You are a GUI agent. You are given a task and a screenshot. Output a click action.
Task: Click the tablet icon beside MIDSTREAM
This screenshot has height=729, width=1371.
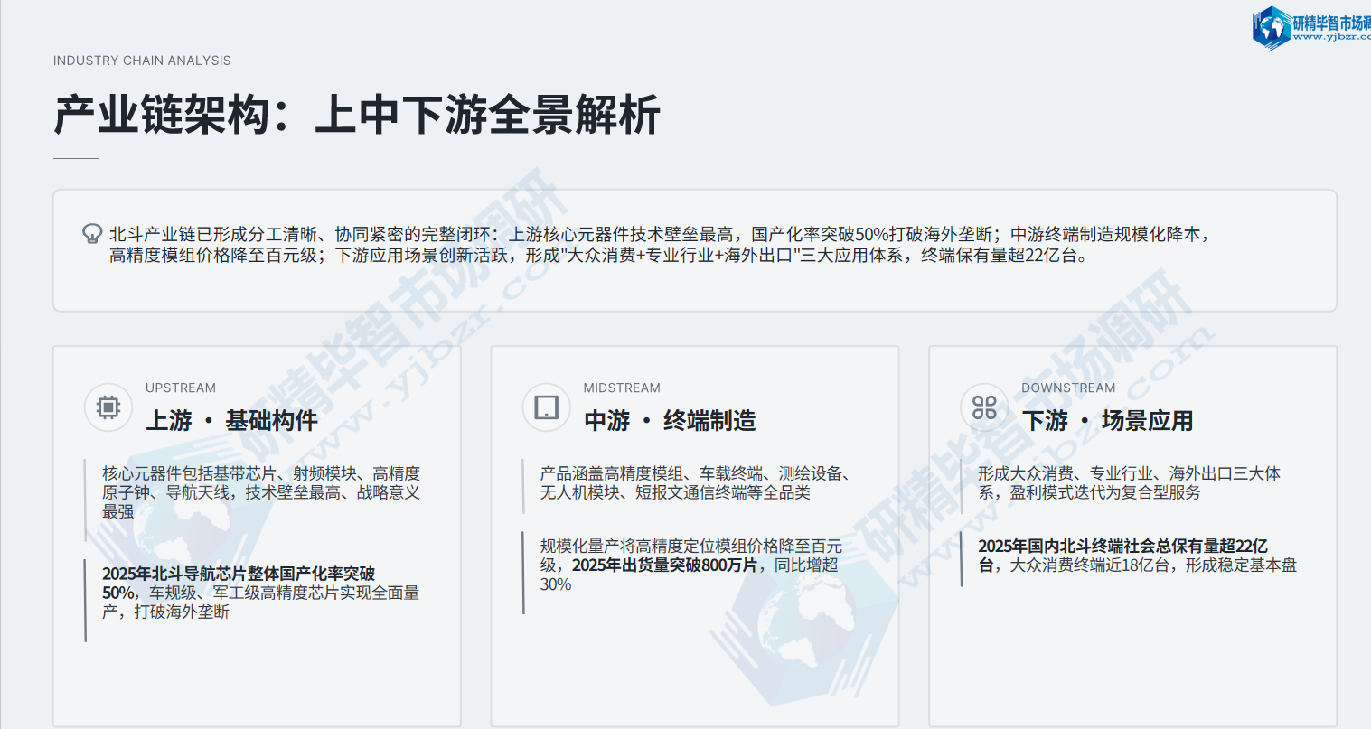546,407
